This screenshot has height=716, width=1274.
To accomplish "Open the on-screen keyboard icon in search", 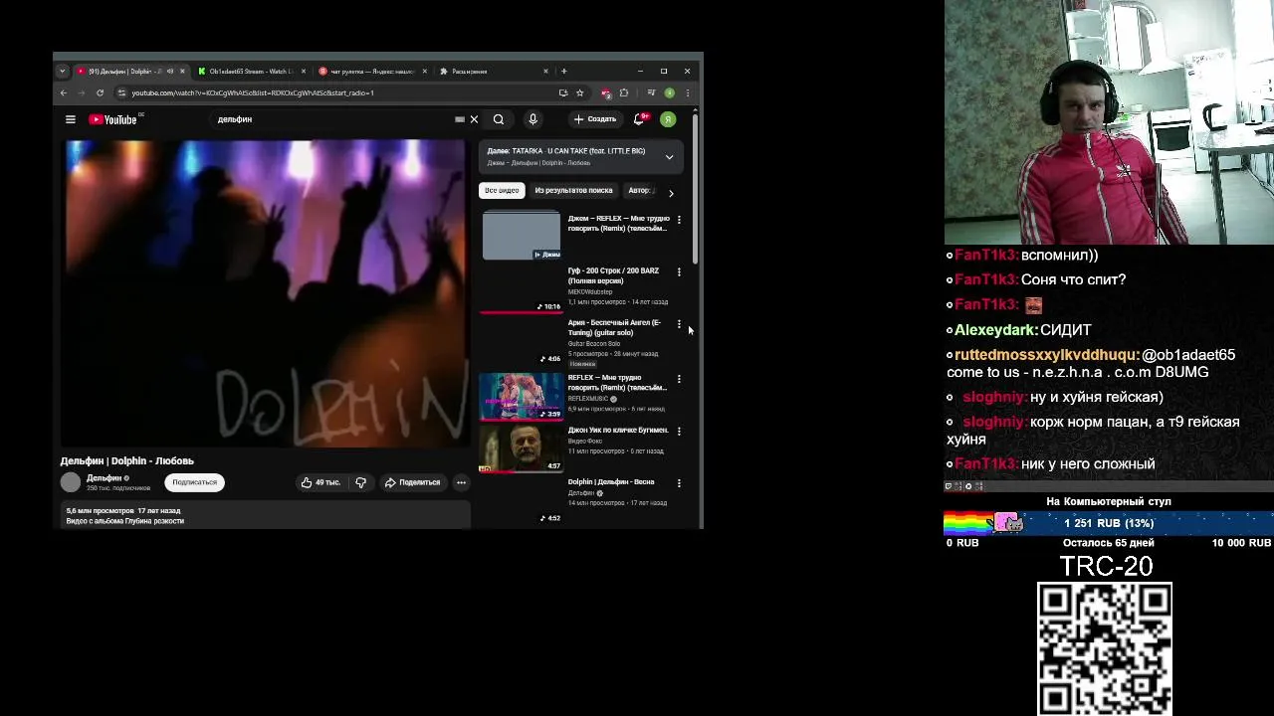I will tap(460, 119).
